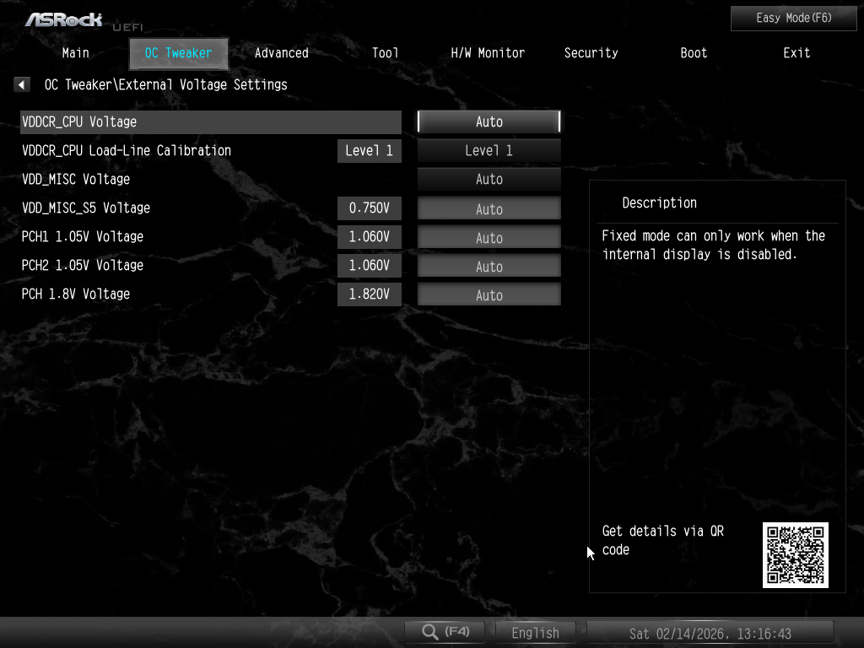Viewport: 864px width, 648px height.
Task: Click the Description panel heading
Action: click(660, 202)
